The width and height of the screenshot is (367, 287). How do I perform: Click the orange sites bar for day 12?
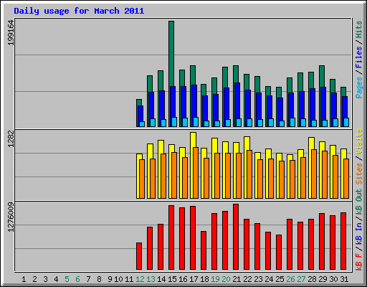(x=142, y=179)
